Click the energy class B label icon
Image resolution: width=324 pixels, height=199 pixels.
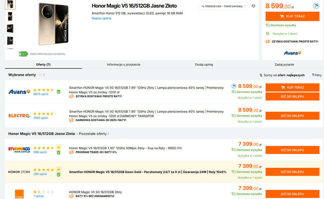(22, 54)
